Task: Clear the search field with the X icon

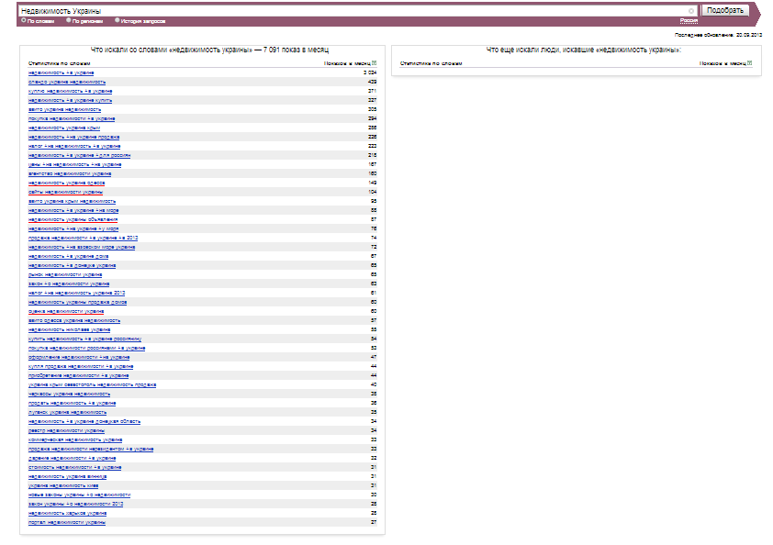Action: 691,11
